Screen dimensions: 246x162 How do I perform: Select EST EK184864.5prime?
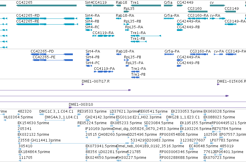tap(20, 155)
